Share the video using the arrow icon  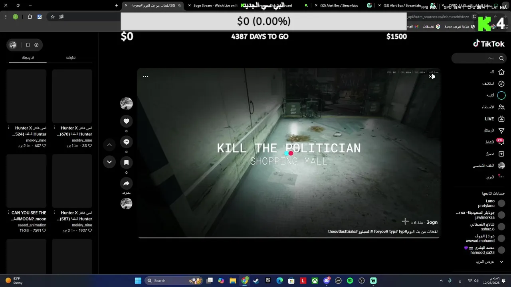[126, 183]
